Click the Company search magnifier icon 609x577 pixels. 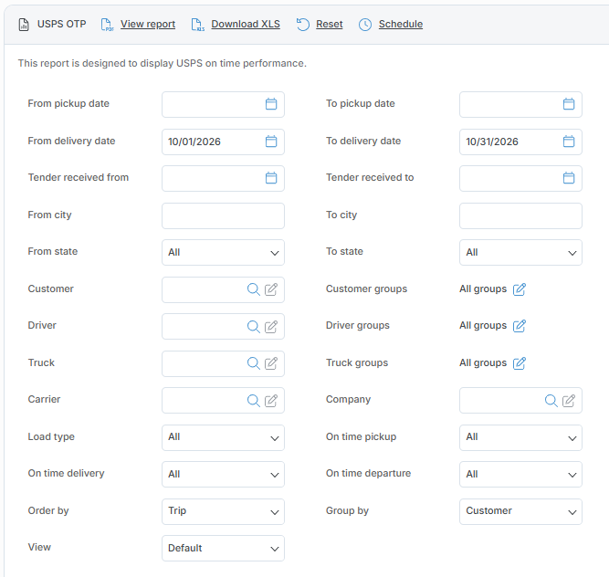point(551,400)
